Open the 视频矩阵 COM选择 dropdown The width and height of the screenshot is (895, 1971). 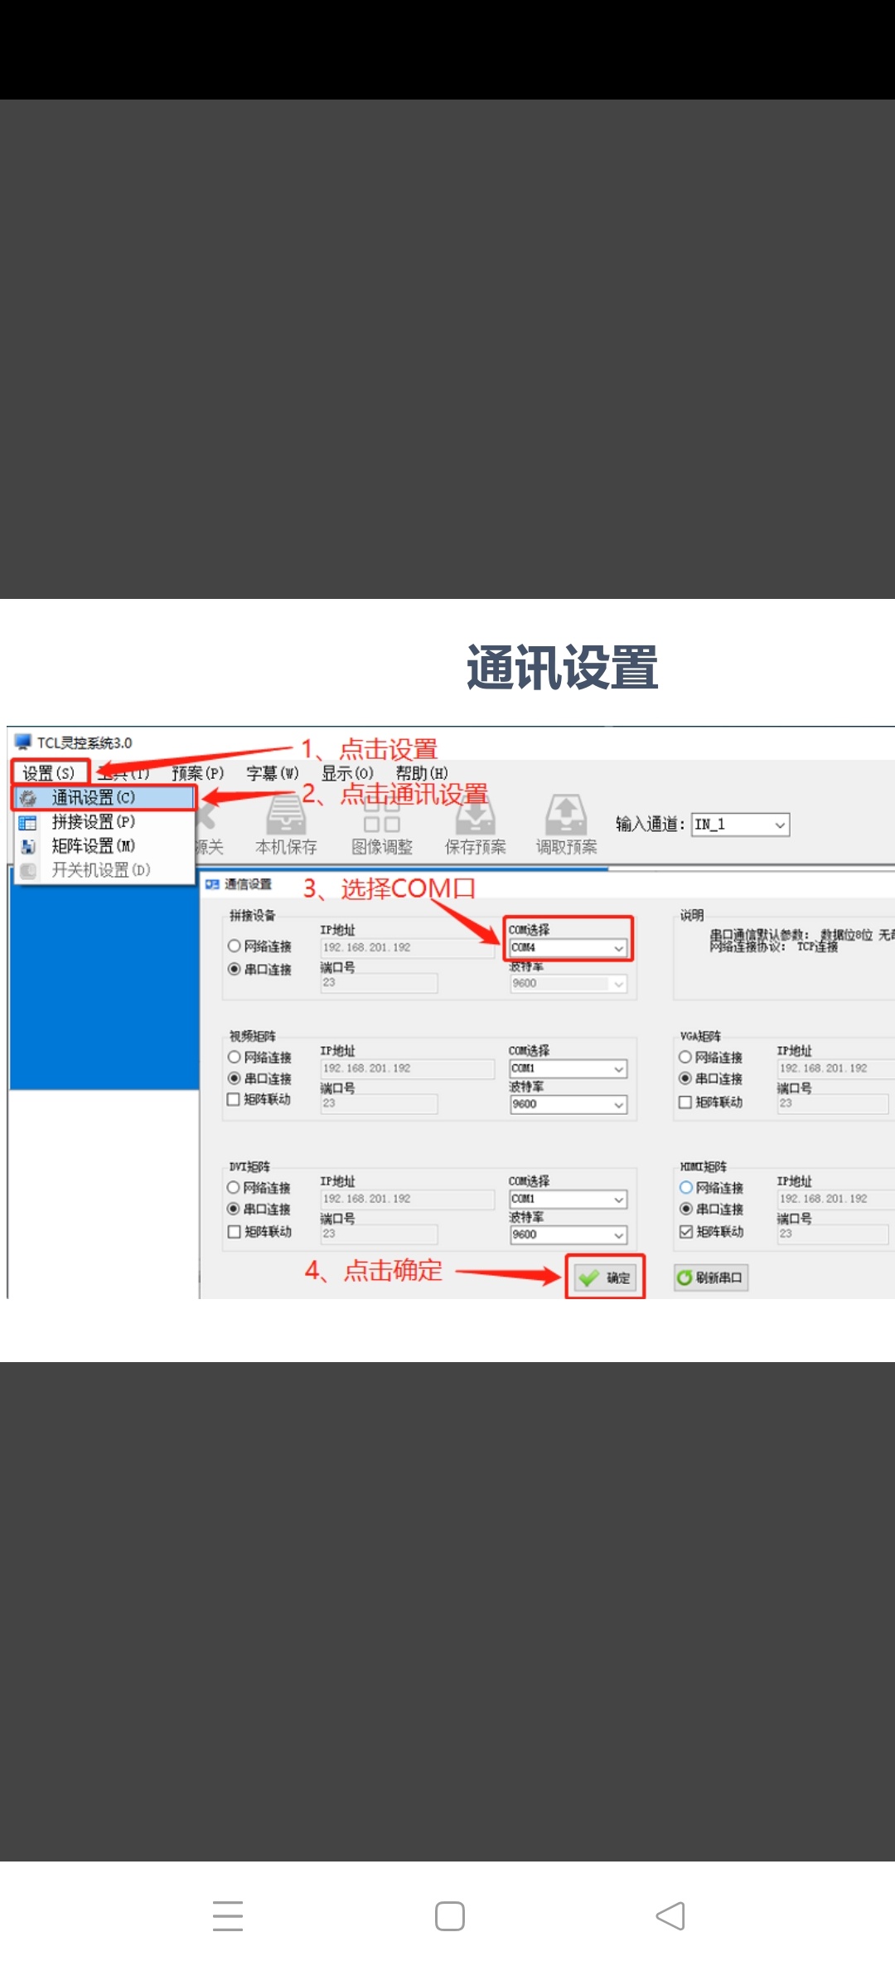click(x=568, y=1069)
